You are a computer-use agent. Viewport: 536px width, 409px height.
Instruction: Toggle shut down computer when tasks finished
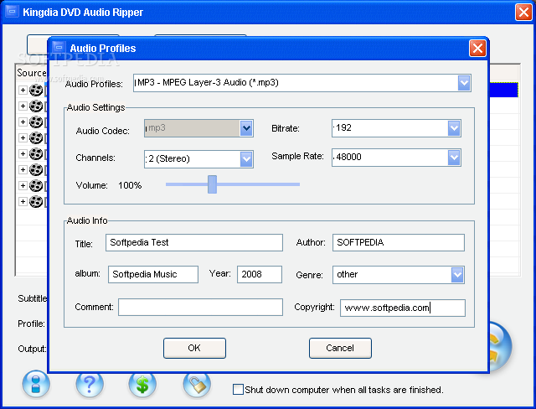coord(238,390)
